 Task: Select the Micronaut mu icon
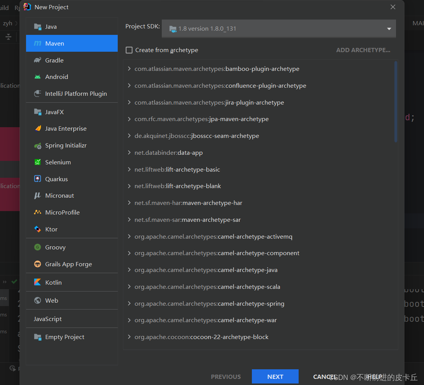point(37,196)
